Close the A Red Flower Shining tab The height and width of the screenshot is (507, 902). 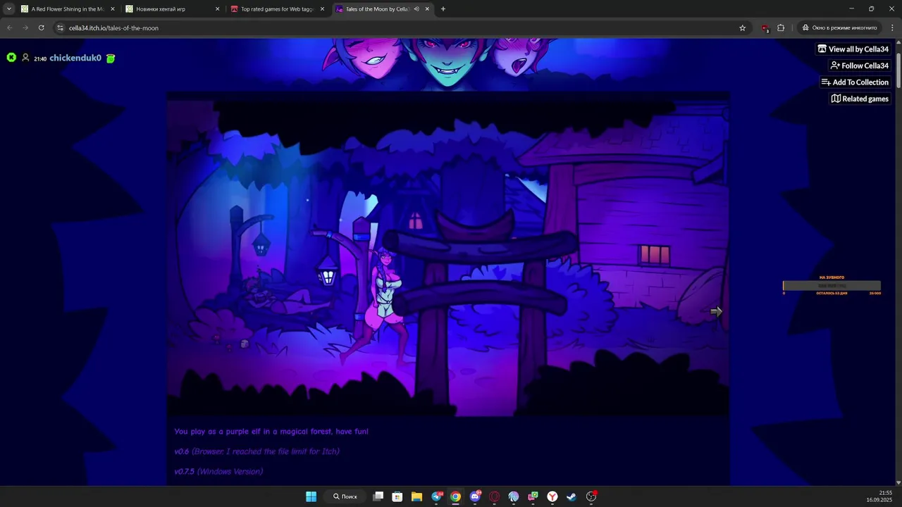(x=112, y=9)
